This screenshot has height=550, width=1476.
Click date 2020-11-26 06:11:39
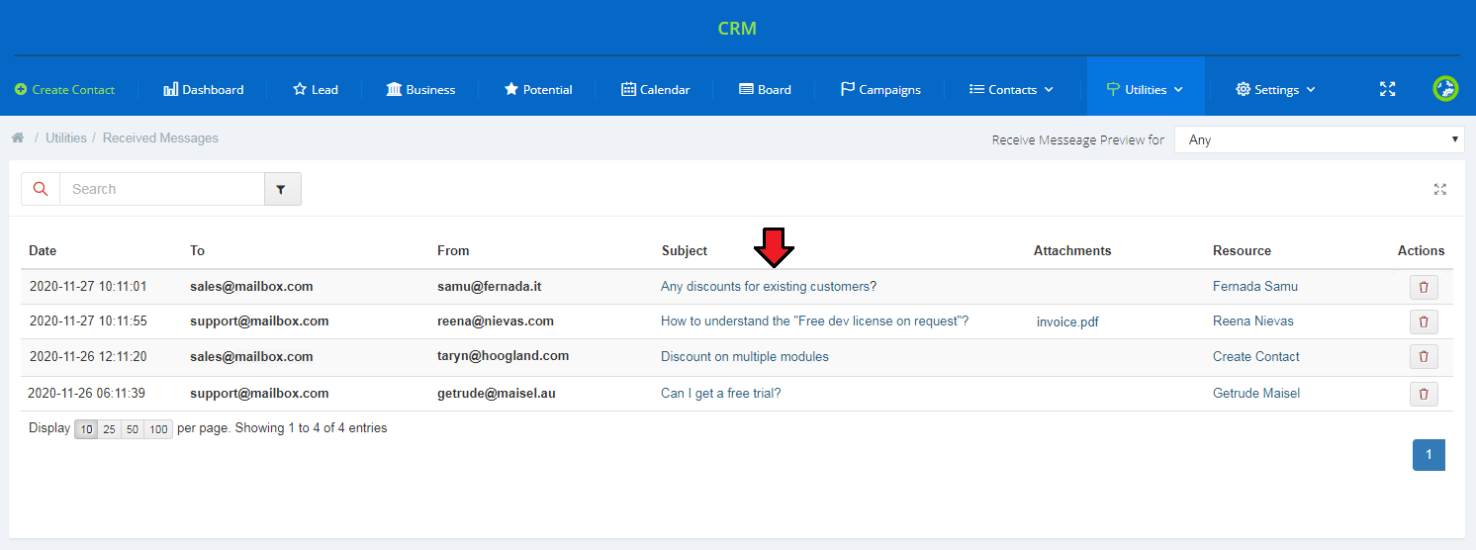[87, 394]
